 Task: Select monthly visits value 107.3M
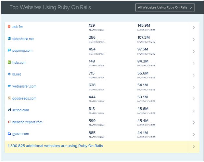coord(144,37)
